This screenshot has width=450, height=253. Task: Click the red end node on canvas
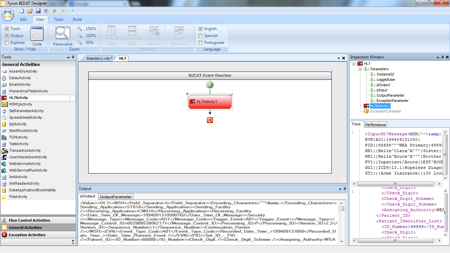click(x=210, y=120)
